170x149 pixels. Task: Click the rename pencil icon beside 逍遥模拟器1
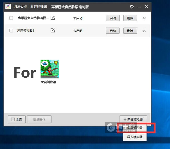point(53,31)
